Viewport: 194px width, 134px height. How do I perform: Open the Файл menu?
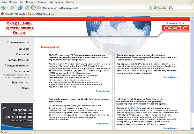[4, 2]
